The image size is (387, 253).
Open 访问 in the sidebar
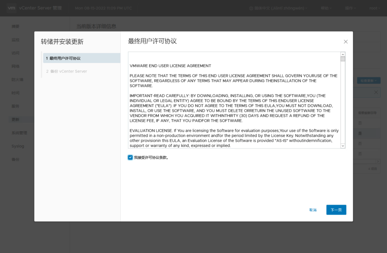pos(15,53)
